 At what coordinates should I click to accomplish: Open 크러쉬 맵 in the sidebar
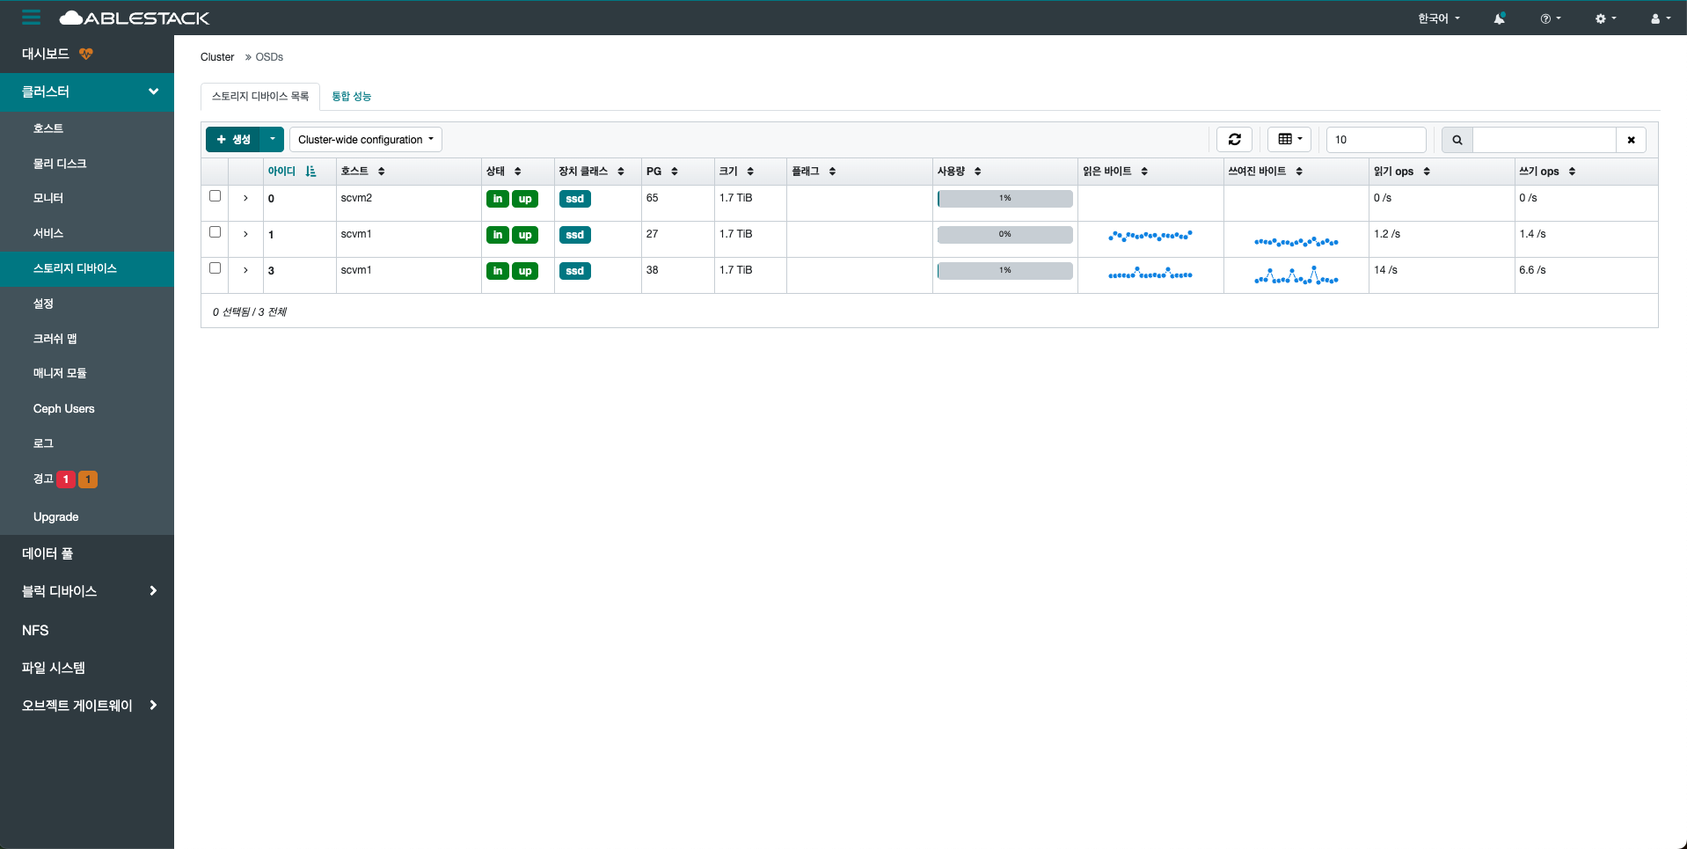pos(55,339)
